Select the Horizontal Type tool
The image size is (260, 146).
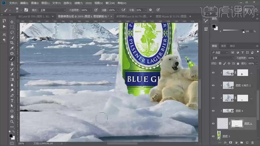[x=12, y=101]
